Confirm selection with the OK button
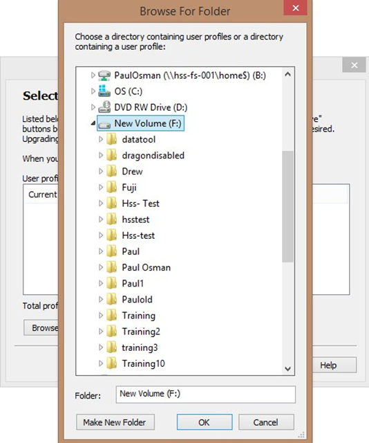Screen dimensions: 369x443 [x=205, y=422]
